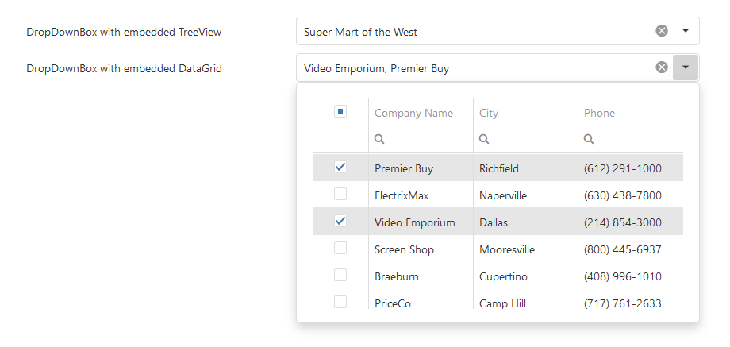Uncheck the Video Emporium row checkbox
730x347 pixels.
tap(340, 222)
